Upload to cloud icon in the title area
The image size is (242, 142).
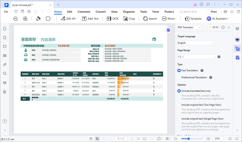pyautogui.click(x=232, y=12)
